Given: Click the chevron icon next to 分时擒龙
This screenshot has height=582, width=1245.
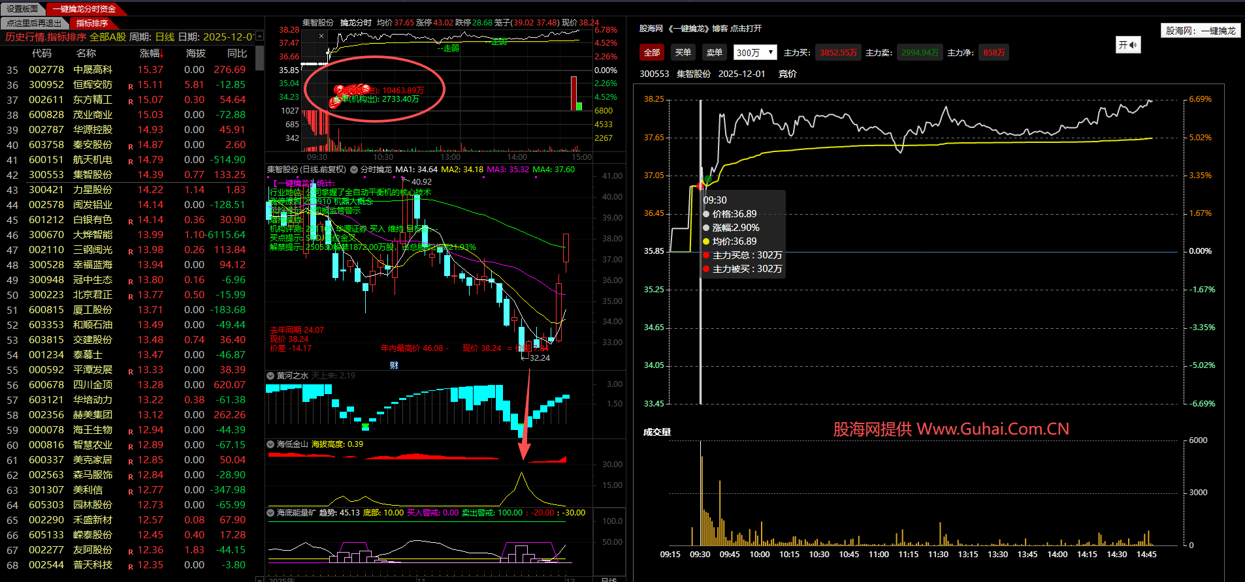Looking at the screenshot, I should point(354,170).
